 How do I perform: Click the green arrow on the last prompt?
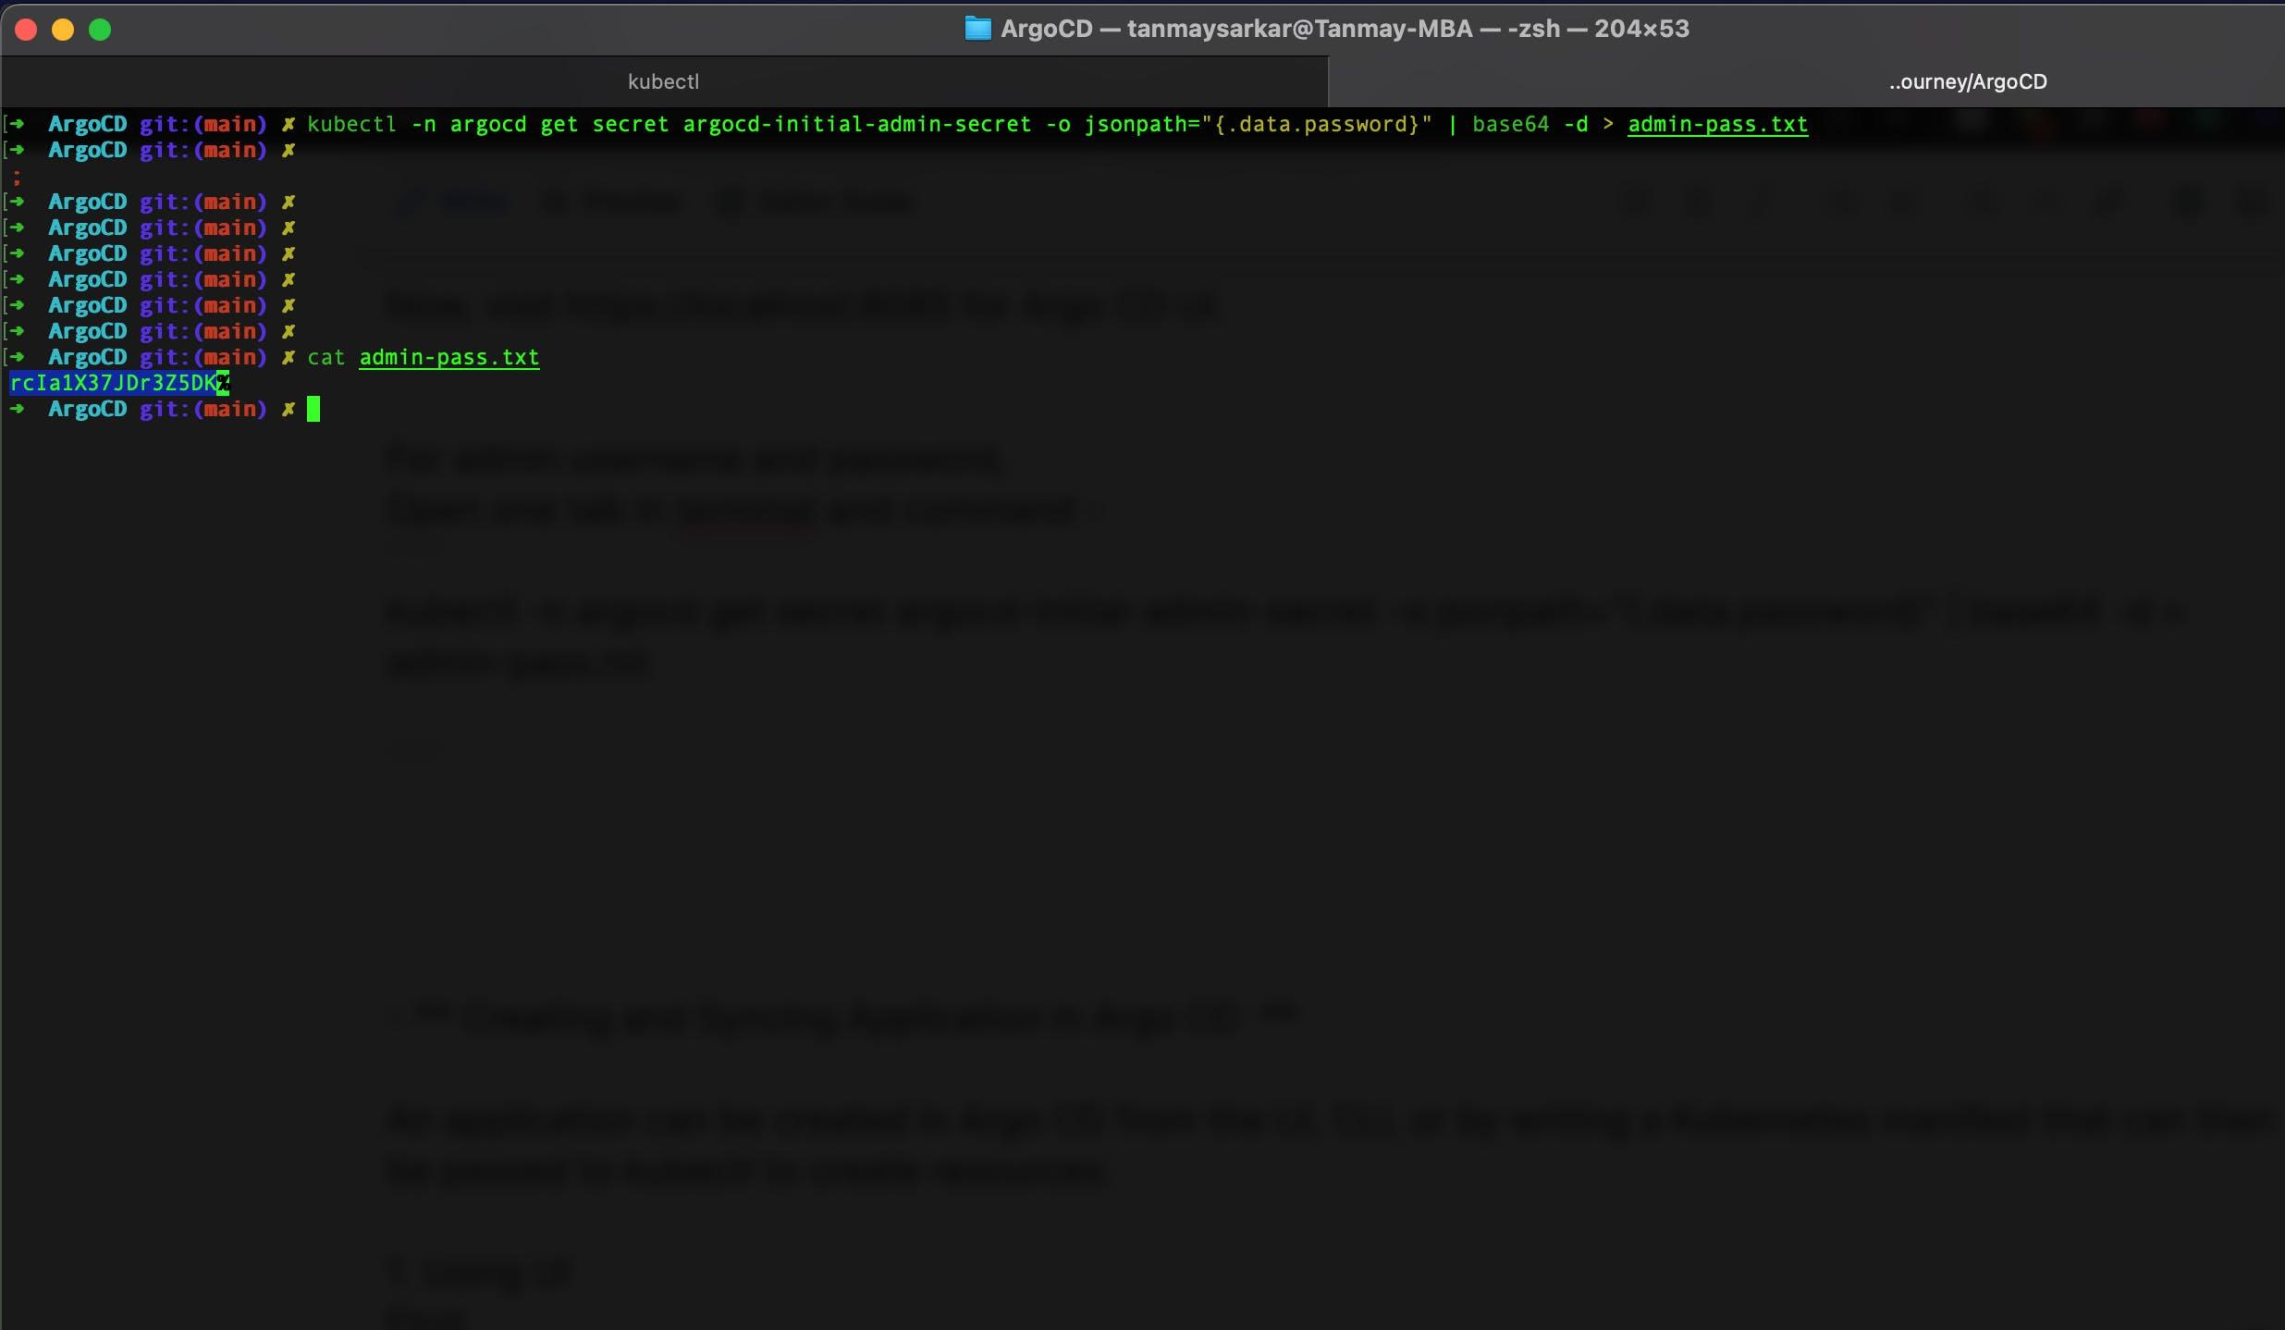[x=17, y=409]
